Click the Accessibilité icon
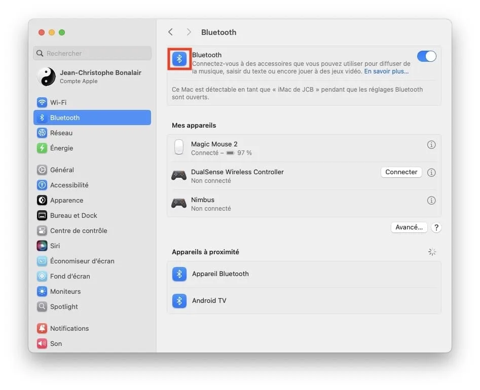The width and height of the screenshot is (480, 390). click(42, 185)
